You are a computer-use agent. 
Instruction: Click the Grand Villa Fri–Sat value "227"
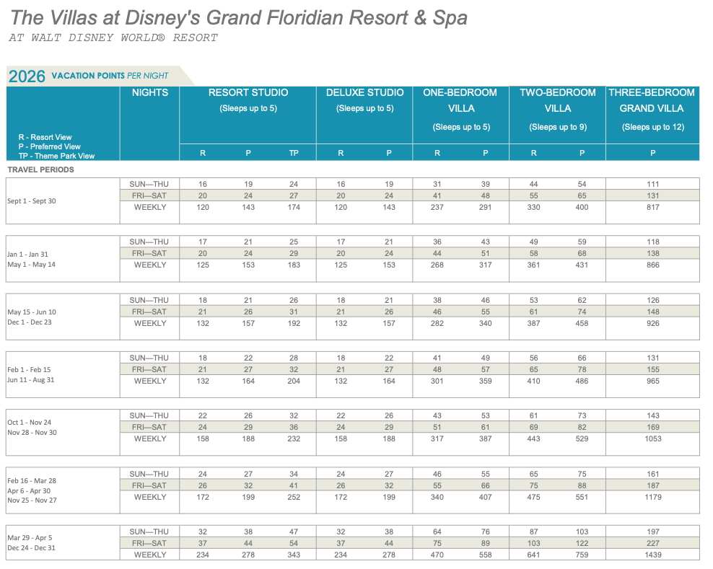pyautogui.click(x=653, y=544)
